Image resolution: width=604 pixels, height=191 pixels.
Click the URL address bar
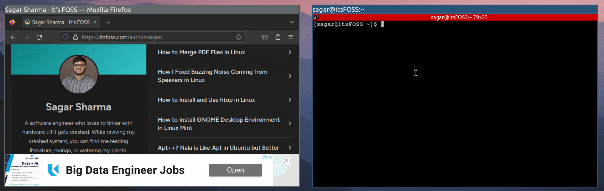point(153,37)
